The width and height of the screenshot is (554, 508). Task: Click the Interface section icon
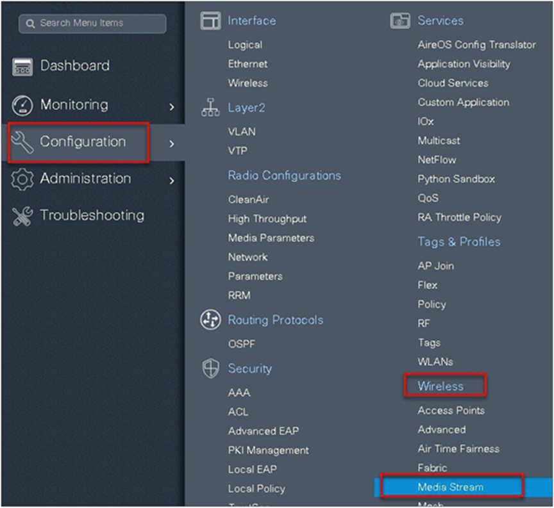click(210, 21)
